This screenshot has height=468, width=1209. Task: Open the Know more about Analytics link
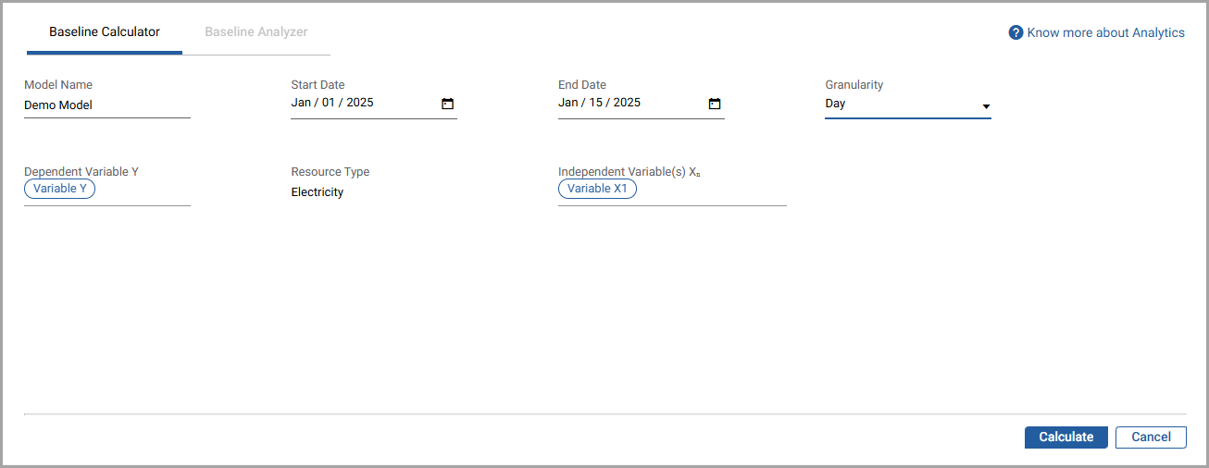point(1105,32)
